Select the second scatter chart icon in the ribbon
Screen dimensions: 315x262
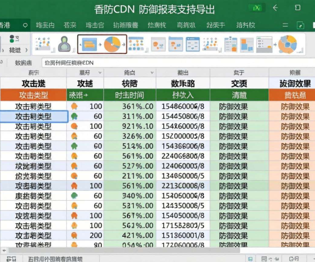coord(210,44)
